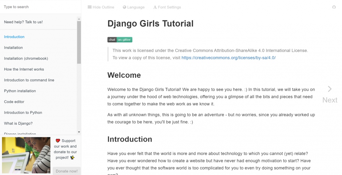Open What is Django? chapter
342x175 pixels.
(18, 123)
